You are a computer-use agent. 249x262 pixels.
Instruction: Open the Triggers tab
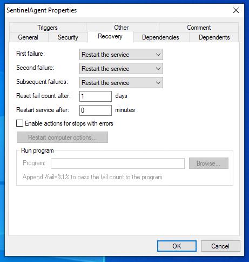(48, 28)
